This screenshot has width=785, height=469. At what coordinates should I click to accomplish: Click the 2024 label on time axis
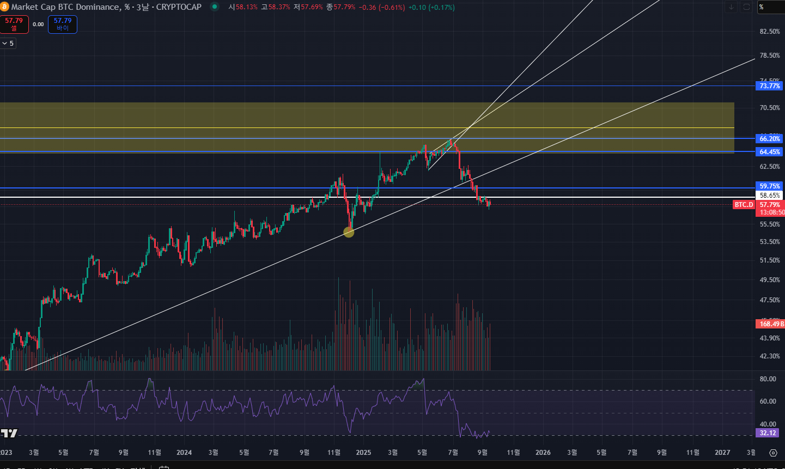[x=184, y=453]
